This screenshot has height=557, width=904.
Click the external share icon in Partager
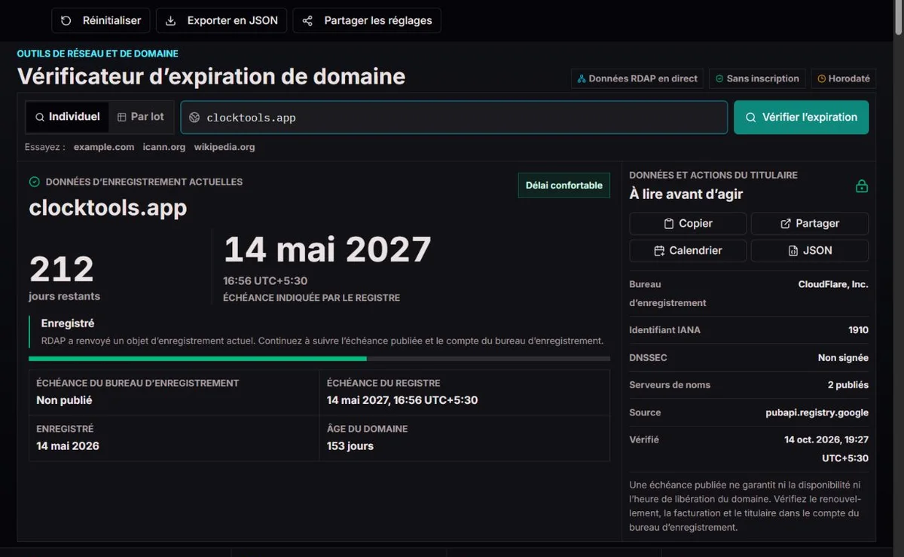(x=786, y=223)
